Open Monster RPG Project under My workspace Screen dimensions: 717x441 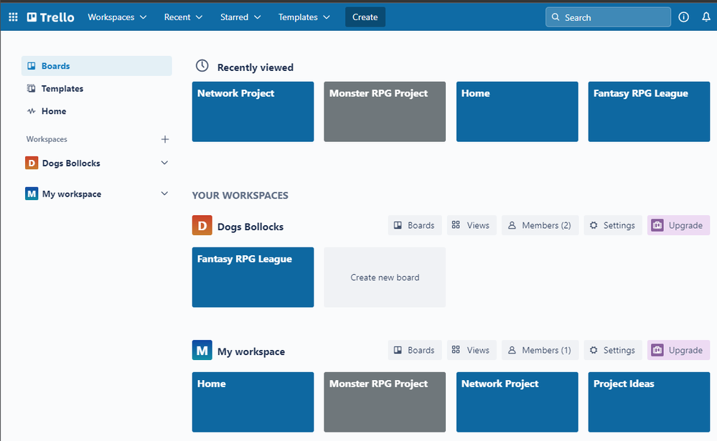[385, 402]
